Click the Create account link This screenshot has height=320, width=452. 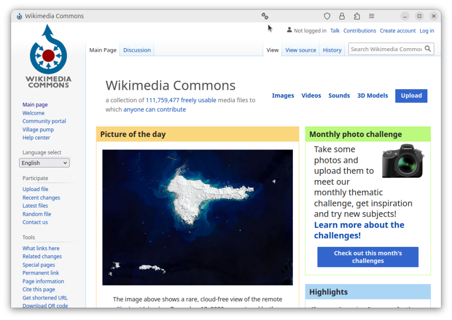pos(398,31)
